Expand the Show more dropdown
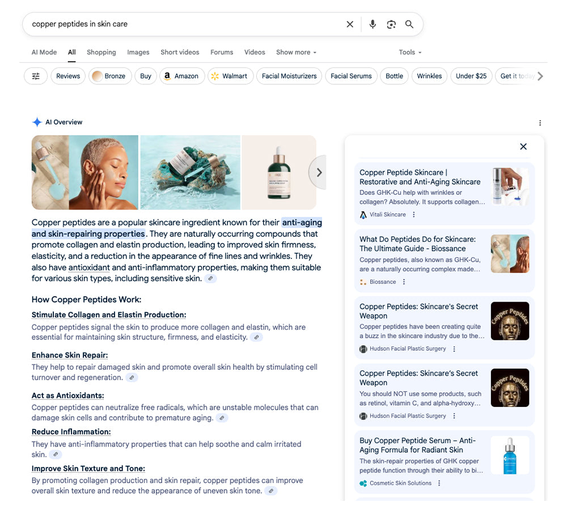The image size is (567, 510). [x=296, y=52]
